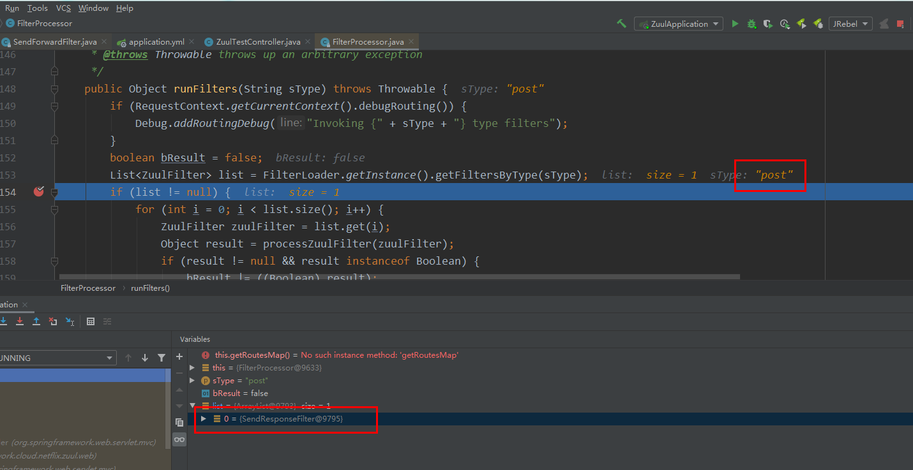Click the Evaluate Expression calculator icon
The image size is (913, 470).
pos(91,321)
